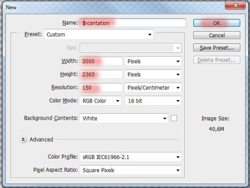250x188 pixels.
Task: Confirm the new document with OK
Action: pyautogui.click(x=217, y=23)
